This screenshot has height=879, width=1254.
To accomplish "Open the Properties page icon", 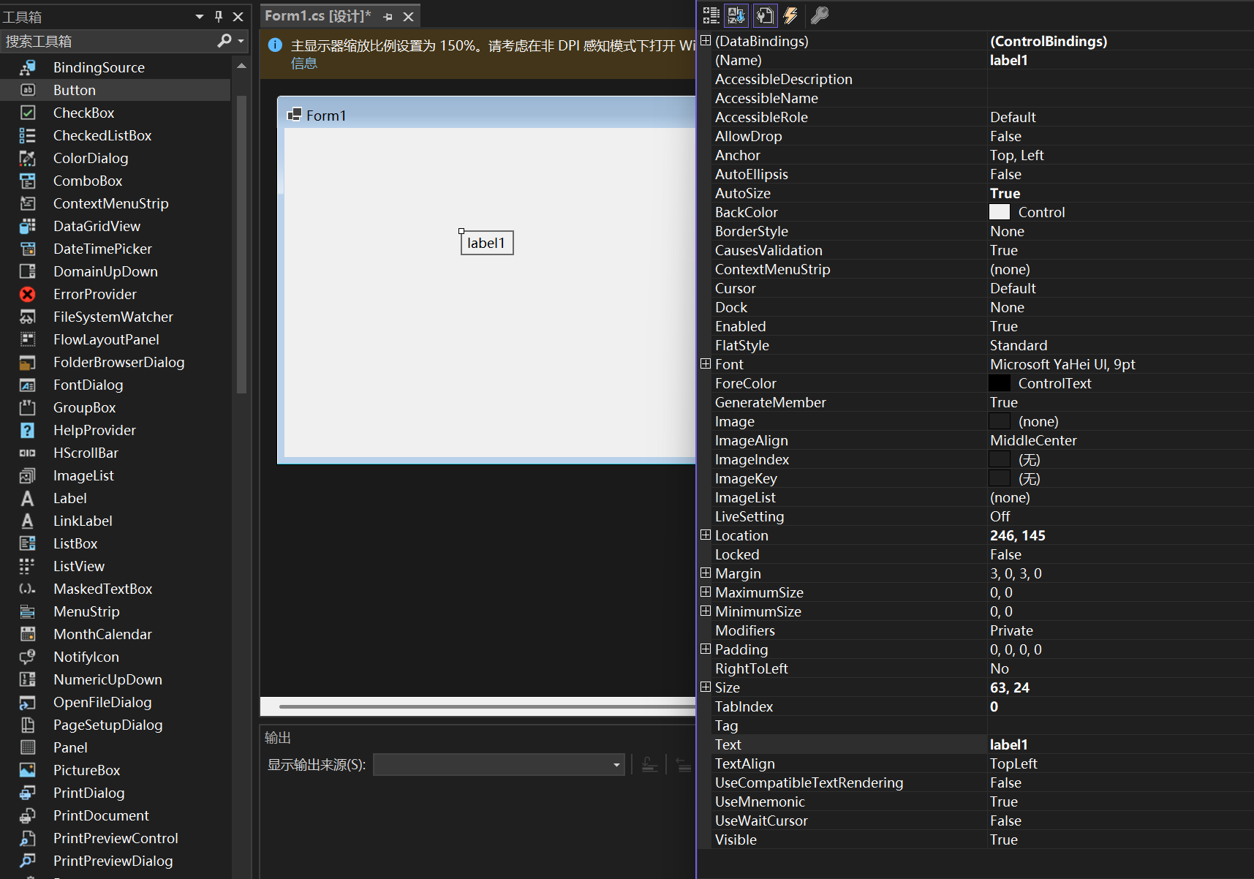I will (763, 15).
